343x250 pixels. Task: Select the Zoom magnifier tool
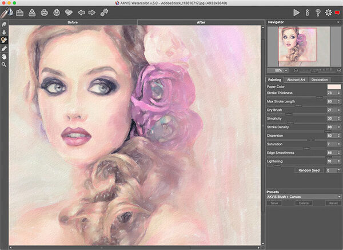(5, 65)
